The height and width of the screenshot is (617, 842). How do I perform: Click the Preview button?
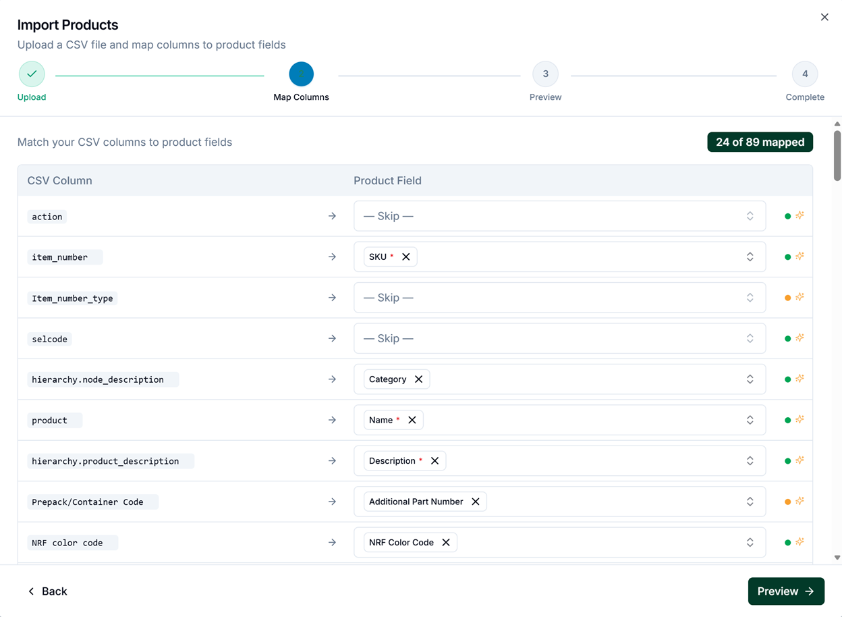786,591
